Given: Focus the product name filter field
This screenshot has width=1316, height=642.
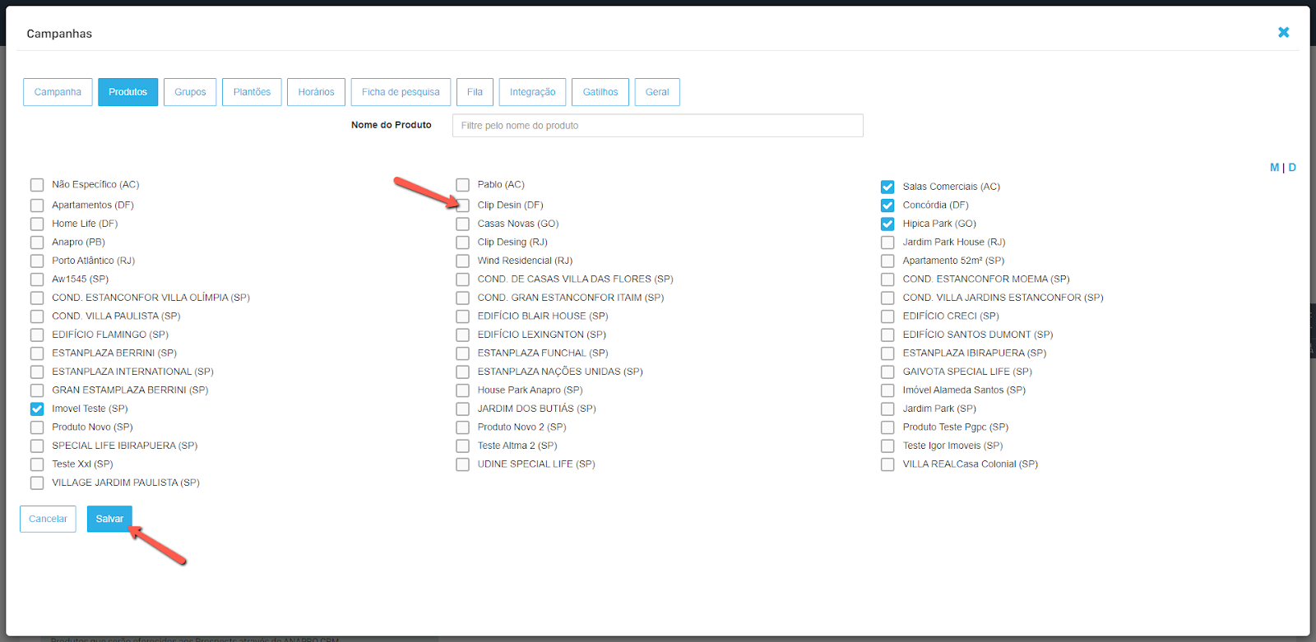Looking at the screenshot, I should click(x=657, y=126).
